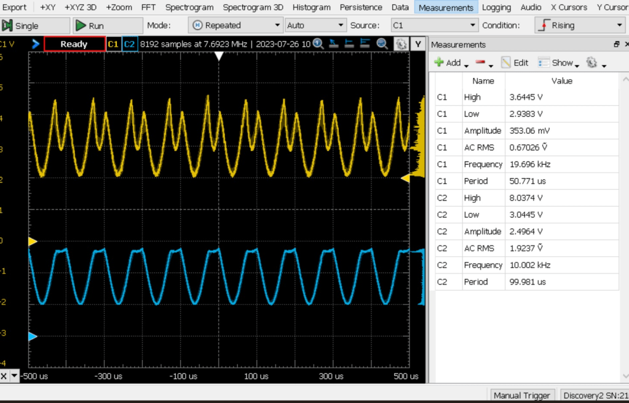Image resolution: width=629 pixels, height=403 pixels.
Task: Undock the Measurements panel
Action: tap(617, 45)
